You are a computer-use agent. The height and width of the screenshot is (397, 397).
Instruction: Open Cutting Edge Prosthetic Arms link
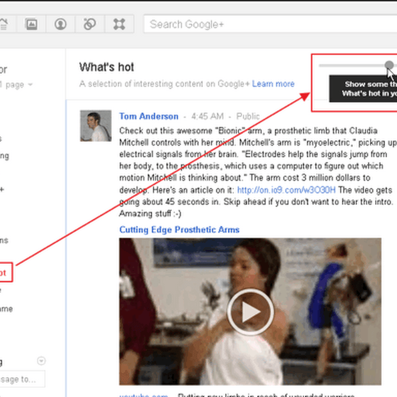[179, 230]
